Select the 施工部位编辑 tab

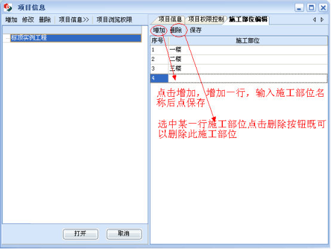[249, 20]
